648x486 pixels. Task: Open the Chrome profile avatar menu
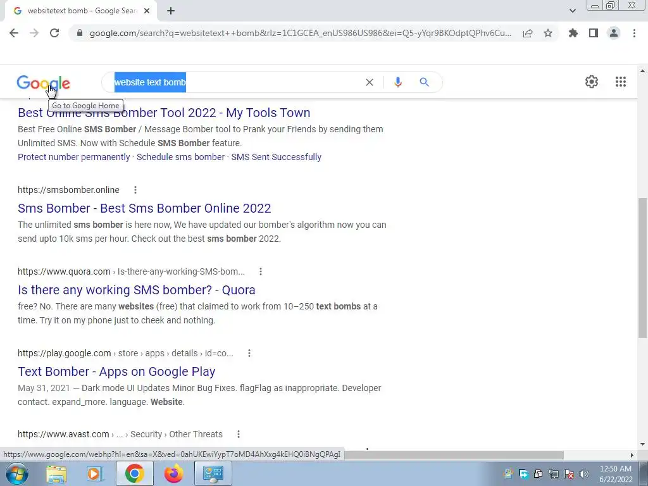(x=614, y=33)
